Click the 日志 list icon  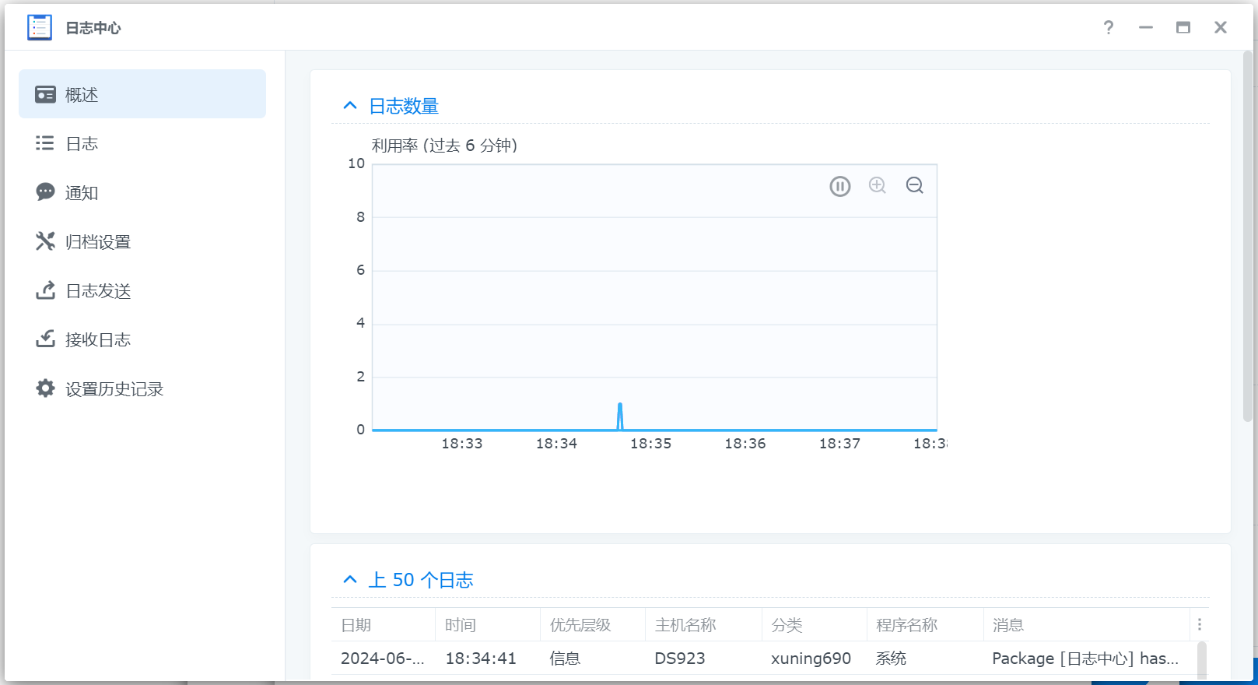45,143
